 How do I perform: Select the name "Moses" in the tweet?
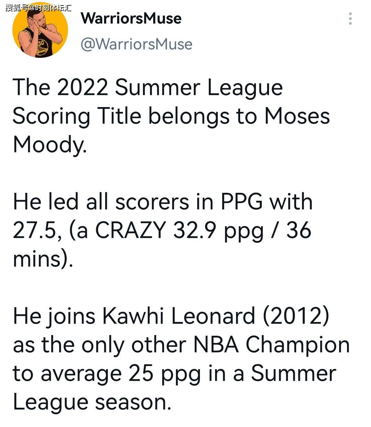coord(297,116)
